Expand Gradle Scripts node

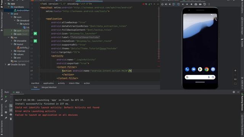click(6, 64)
